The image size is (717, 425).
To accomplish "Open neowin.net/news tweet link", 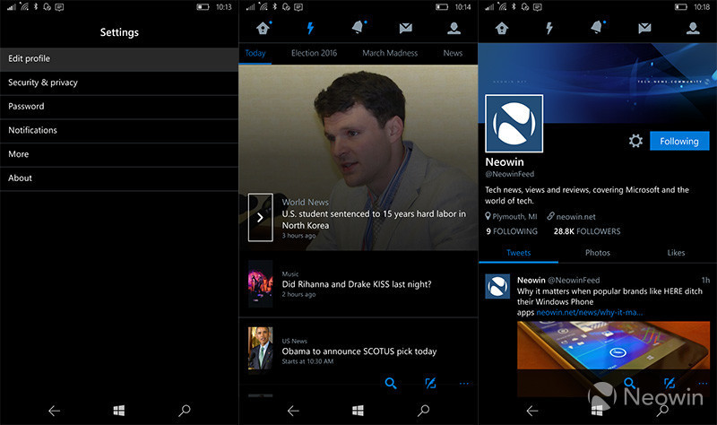I will (590, 312).
